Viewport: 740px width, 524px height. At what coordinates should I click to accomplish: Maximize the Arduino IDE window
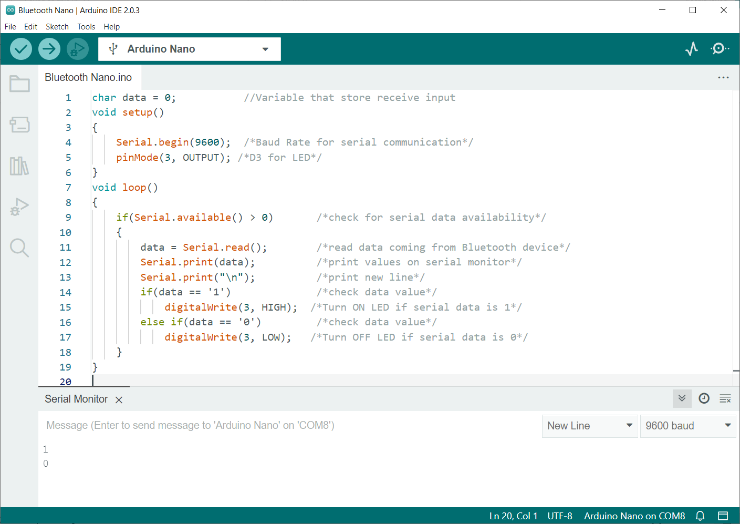click(693, 10)
